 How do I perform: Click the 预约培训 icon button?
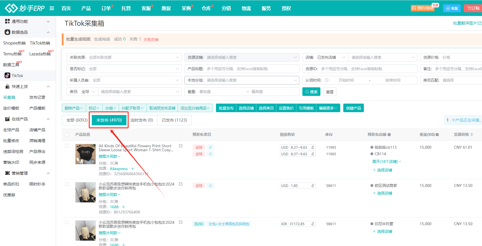(423, 8)
